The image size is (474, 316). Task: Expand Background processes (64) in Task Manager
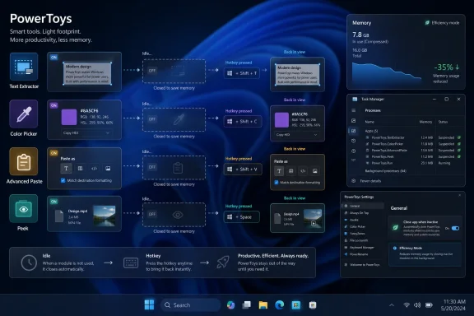tap(385, 171)
